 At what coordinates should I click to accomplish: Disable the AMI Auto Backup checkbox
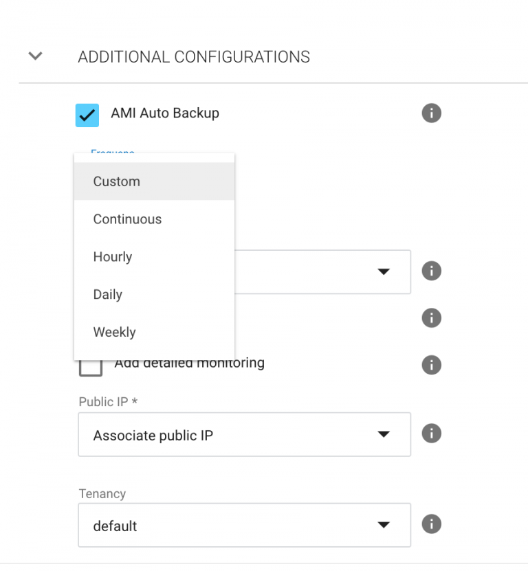87,115
